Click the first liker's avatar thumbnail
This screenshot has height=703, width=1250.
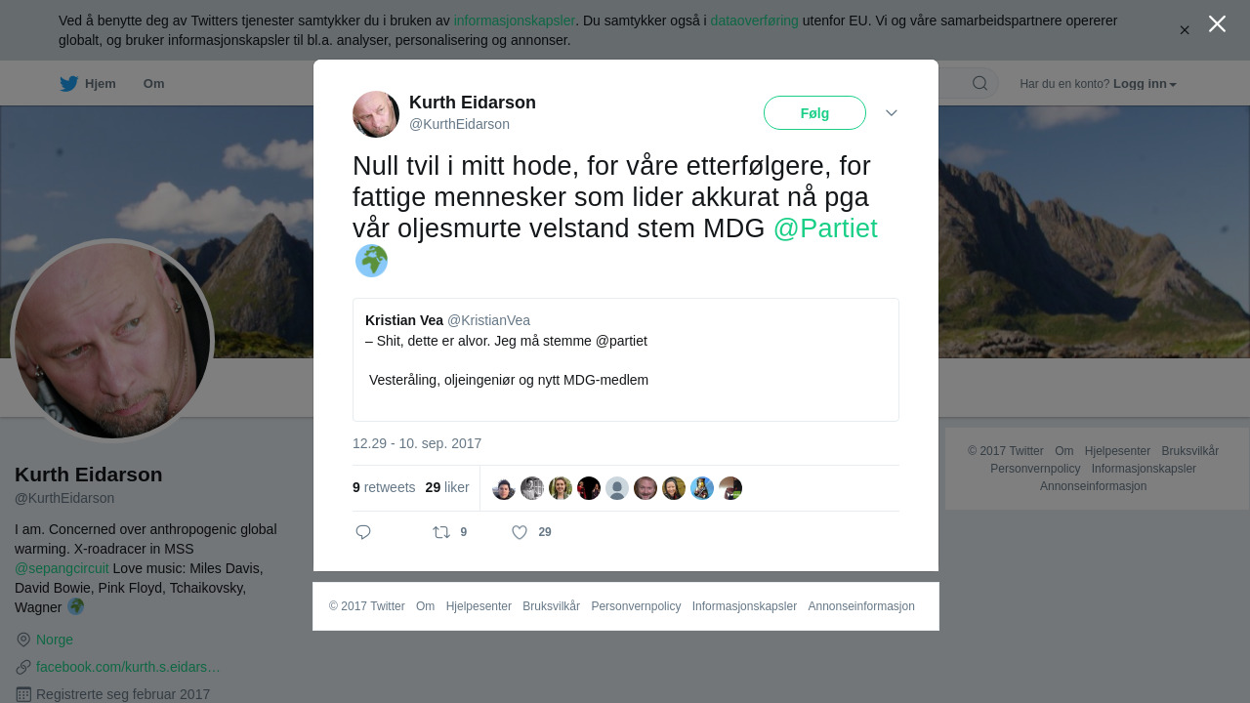[x=504, y=488]
